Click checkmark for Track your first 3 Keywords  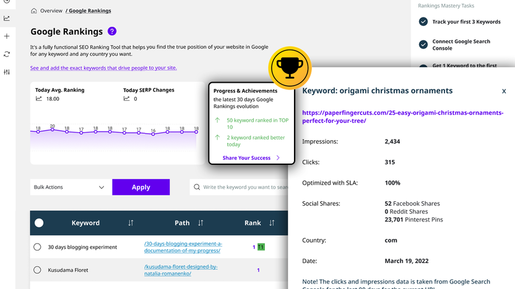point(423,22)
